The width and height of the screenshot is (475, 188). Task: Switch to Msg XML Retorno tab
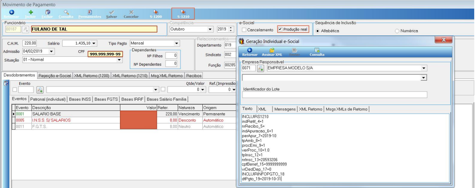[167, 75]
